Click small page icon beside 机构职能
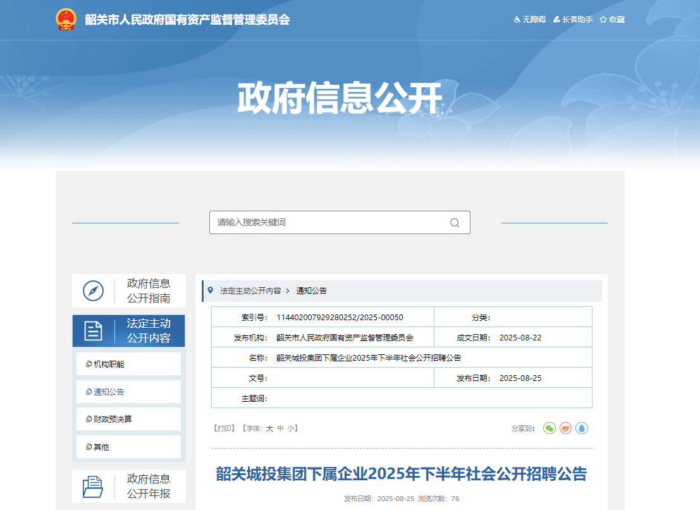Viewport: 700px width, 510px height. [x=89, y=364]
